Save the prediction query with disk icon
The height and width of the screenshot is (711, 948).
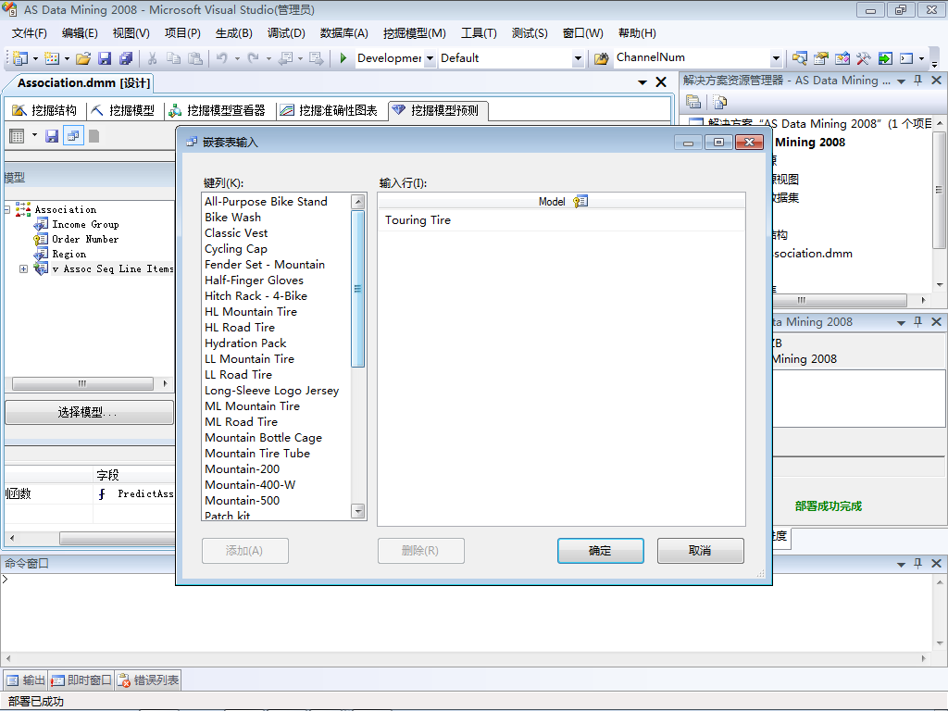coord(52,136)
